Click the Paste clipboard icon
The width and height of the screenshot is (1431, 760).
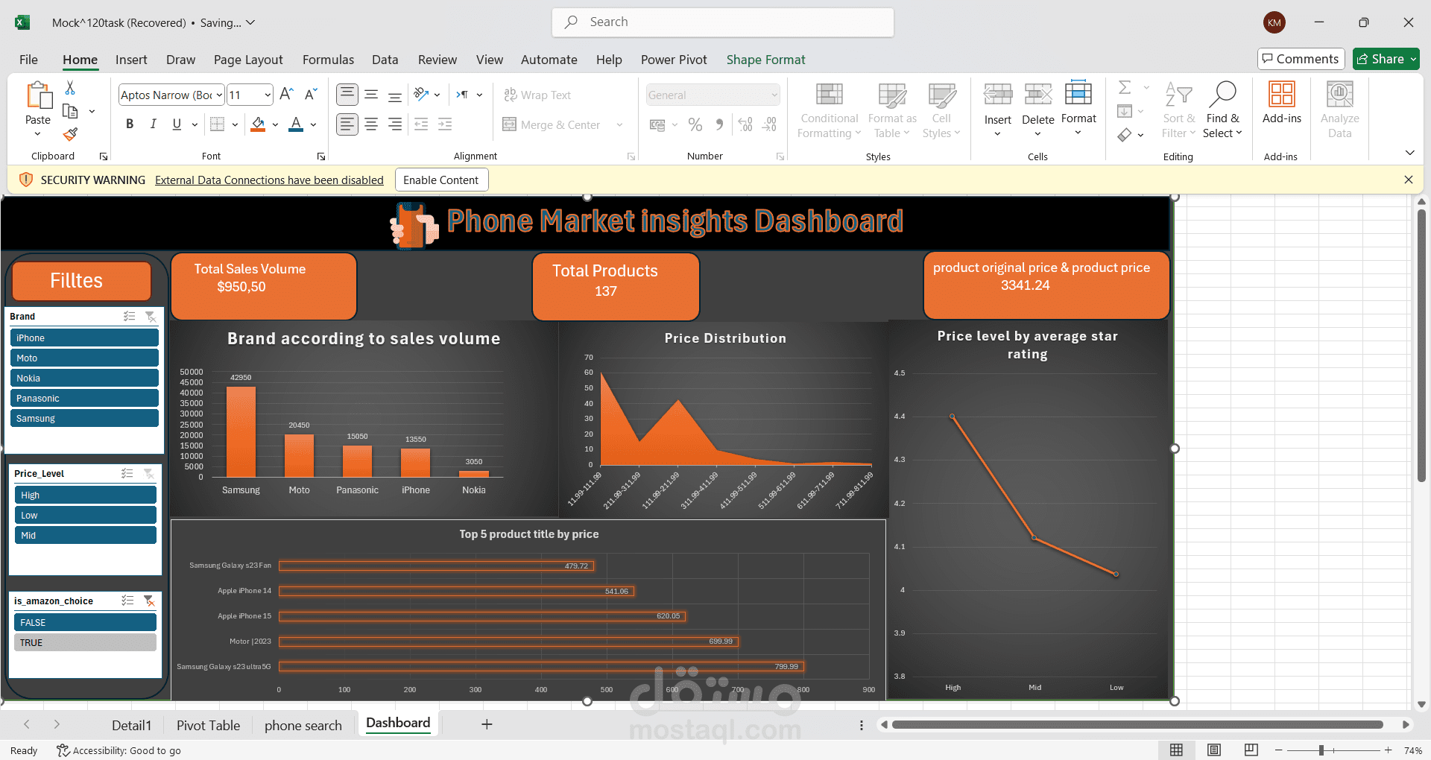point(39,96)
